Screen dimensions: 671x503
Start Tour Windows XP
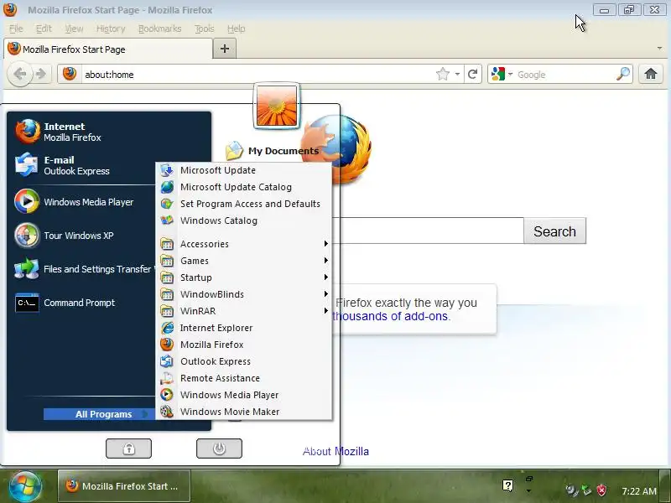pyautogui.click(x=65, y=236)
